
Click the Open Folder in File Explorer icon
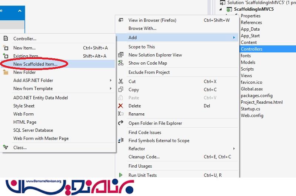click(121, 123)
